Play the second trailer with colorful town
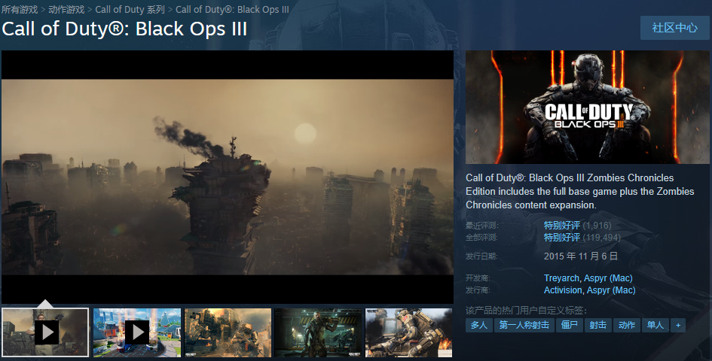The height and width of the screenshot is (361, 712). 137,332
